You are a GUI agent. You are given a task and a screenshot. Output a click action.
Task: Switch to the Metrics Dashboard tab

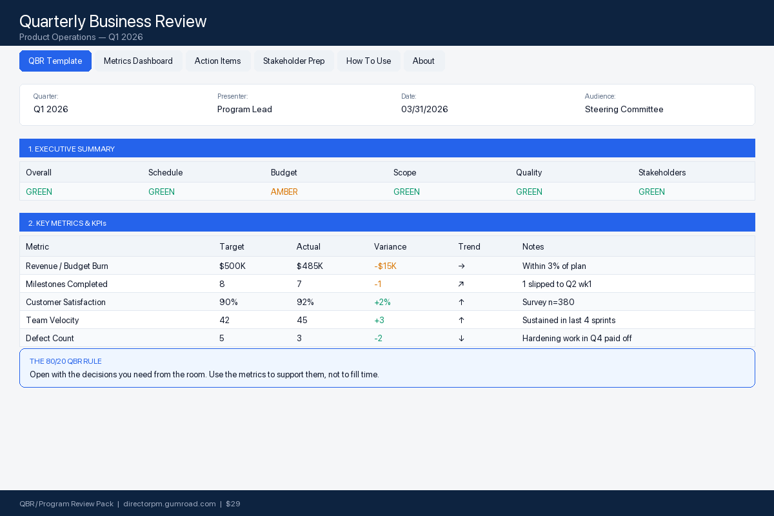tap(138, 61)
